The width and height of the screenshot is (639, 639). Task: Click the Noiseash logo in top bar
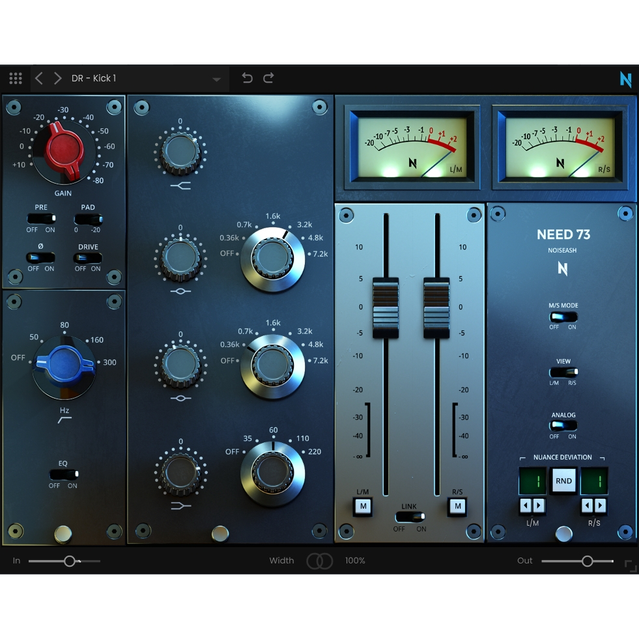(x=625, y=79)
